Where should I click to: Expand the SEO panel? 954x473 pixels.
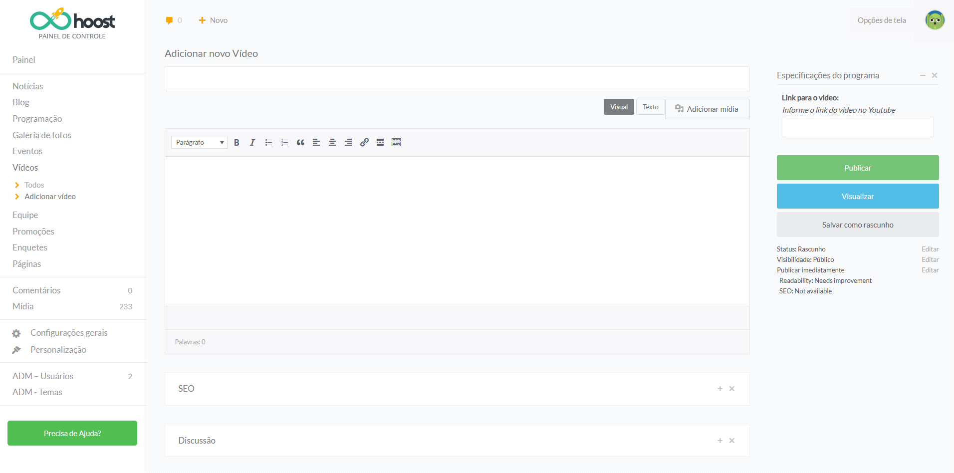click(x=720, y=389)
